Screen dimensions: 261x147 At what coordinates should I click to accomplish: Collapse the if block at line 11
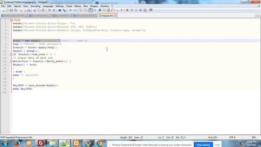11,54
